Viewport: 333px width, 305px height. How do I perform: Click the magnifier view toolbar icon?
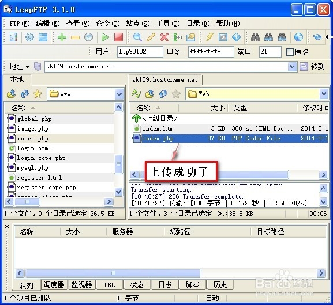coord(137,37)
